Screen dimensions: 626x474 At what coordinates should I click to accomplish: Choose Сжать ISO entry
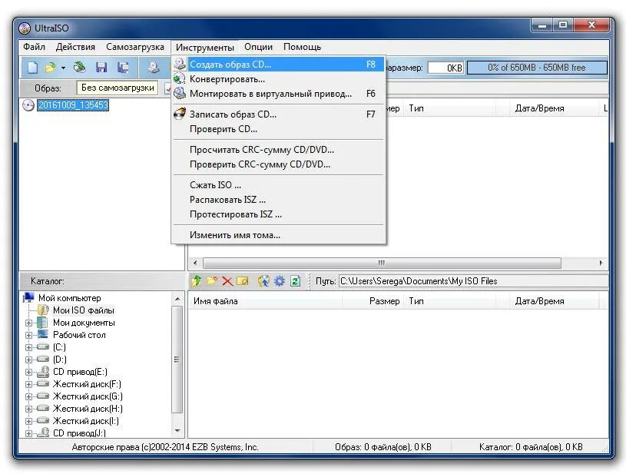(x=279, y=184)
